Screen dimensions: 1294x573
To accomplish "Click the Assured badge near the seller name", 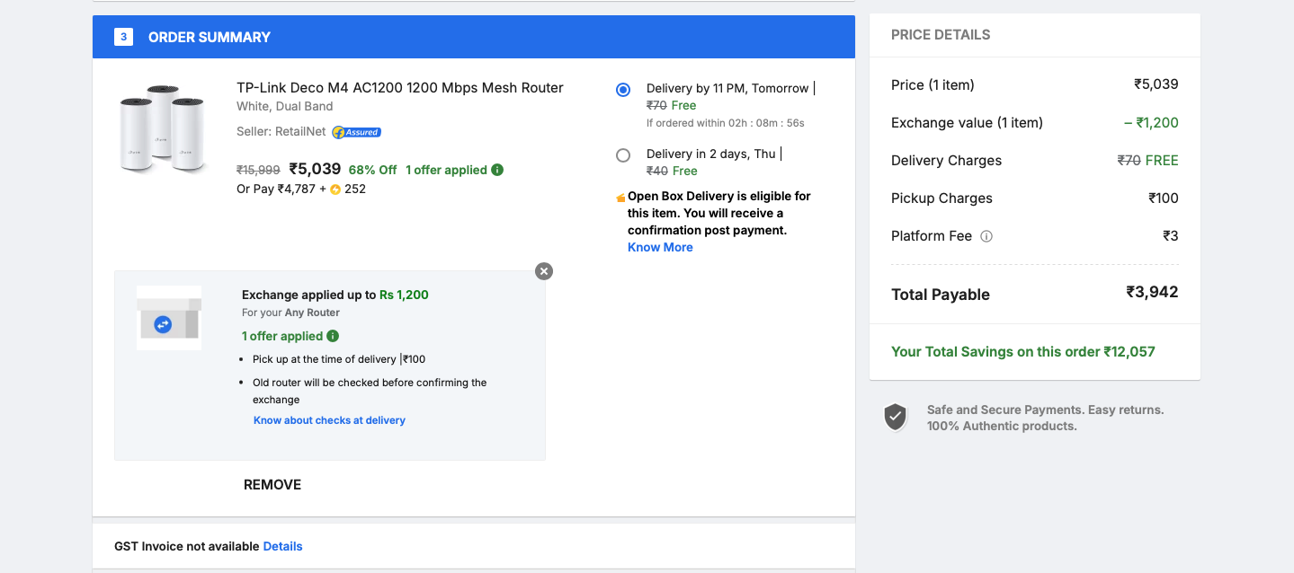I will coord(356,132).
